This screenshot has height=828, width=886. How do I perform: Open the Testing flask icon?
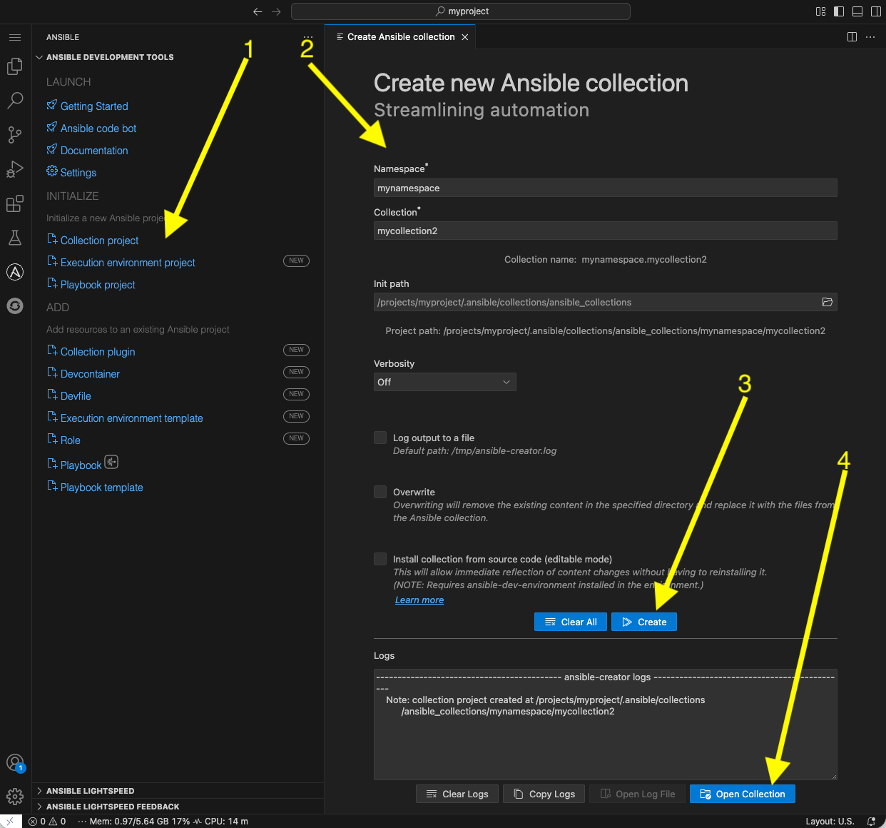coord(15,238)
